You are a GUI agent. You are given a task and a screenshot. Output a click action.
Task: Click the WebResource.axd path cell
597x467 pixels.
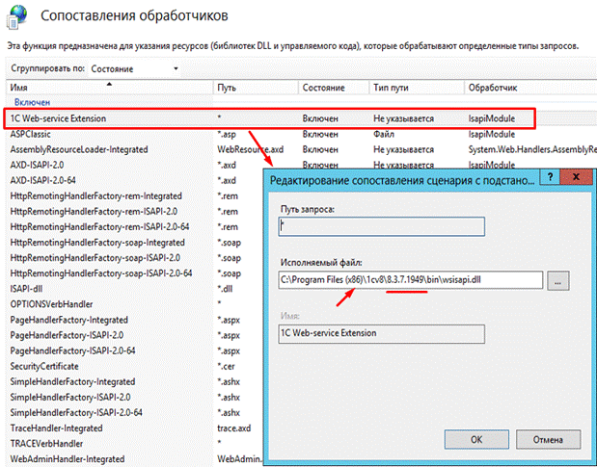250,149
